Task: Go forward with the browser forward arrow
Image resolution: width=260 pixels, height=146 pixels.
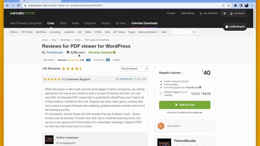Action: click(x=13, y=5)
